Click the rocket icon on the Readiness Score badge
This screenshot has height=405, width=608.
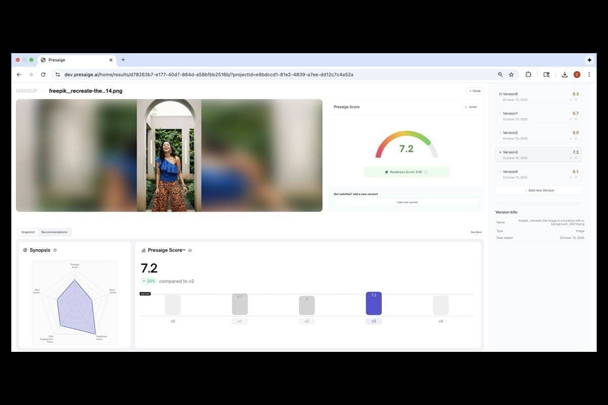387,172
